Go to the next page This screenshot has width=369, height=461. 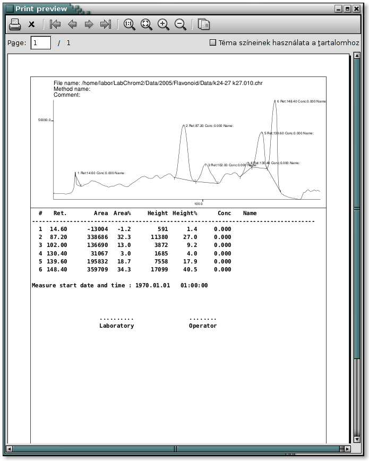coord(89,24)
